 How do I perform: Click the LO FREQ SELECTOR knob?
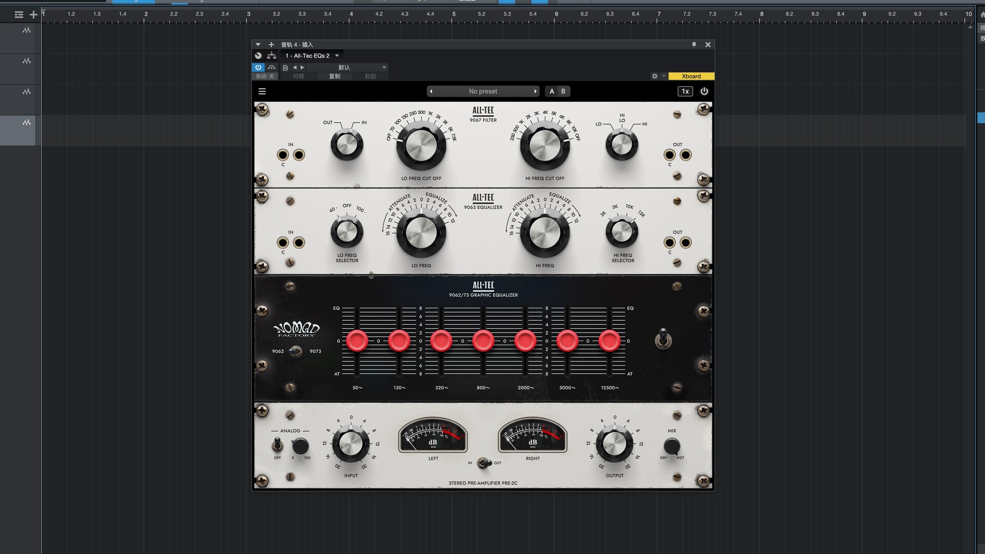click(x=347, y=232)
